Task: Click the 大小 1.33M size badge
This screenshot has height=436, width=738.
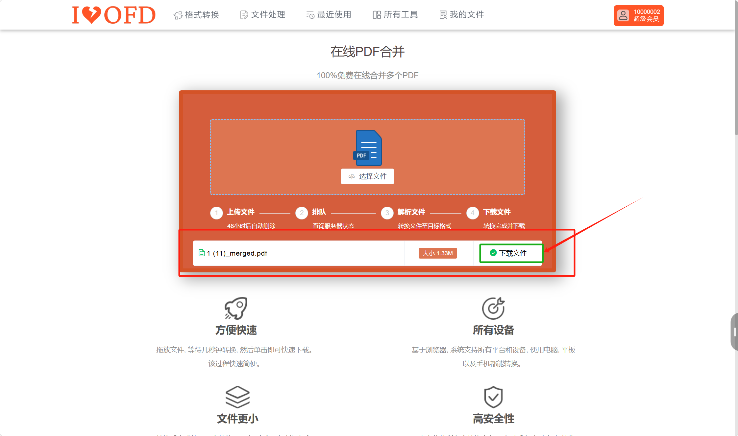Action: pos(437,253)
